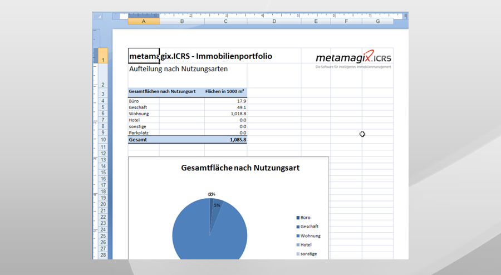The height and width of the screenshot is (275, 501).
Task: Select row 20 header
Action: point(103,204)
